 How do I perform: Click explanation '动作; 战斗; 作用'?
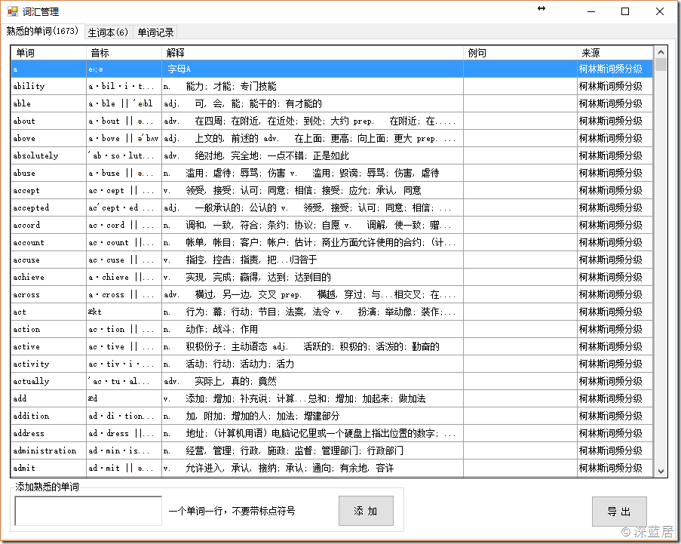tap(313, 330)
